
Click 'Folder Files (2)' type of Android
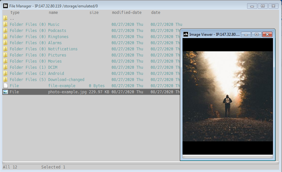(x=28, y=73)
